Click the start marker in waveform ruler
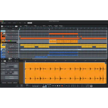This screenshot has width=108, height=108. pos(25,61)
